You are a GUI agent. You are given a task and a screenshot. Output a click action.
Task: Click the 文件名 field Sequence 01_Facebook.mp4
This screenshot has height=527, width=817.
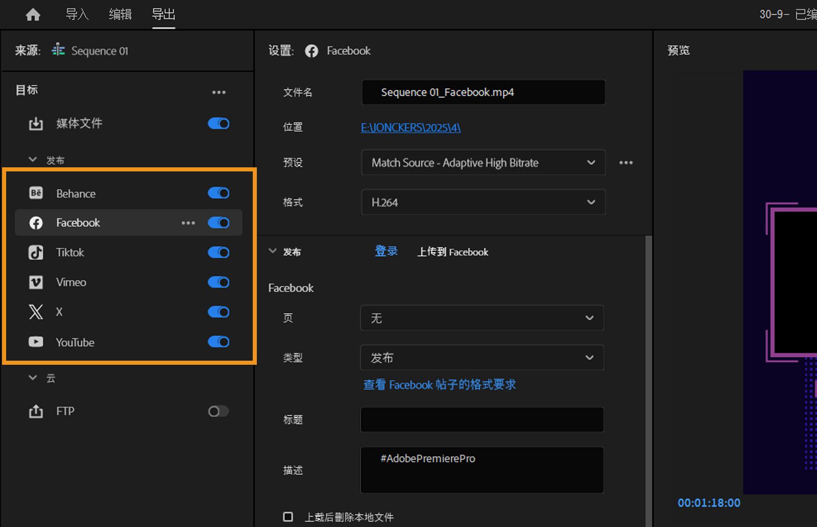click(x=484, y=92)
